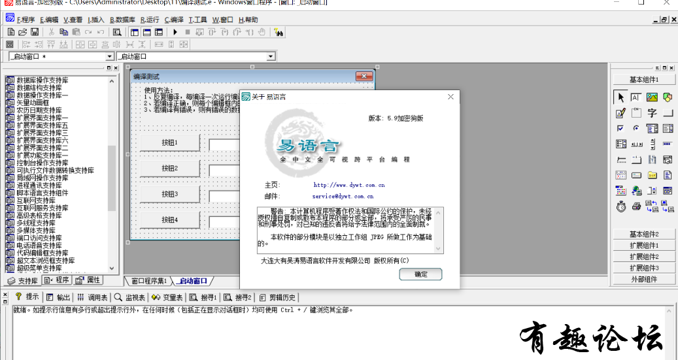Viewport: 678px width, 360px height.
Task: Toggle the component box panel view button
Action: coord(159,32)
